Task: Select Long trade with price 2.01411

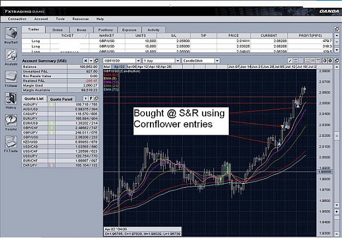Action: point(177,41)
